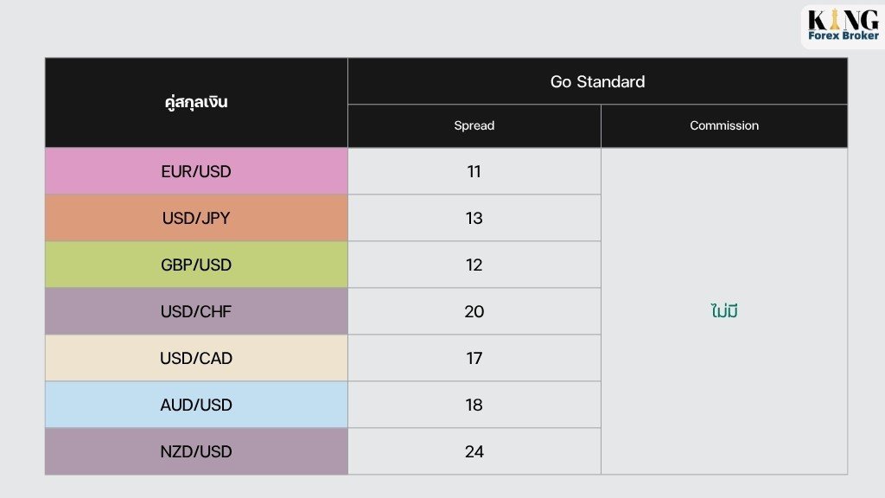The height and width of the screenshot is (498, 885).
Task: Select the USD/CHF currency pair cell
Action: pos(196,311)
